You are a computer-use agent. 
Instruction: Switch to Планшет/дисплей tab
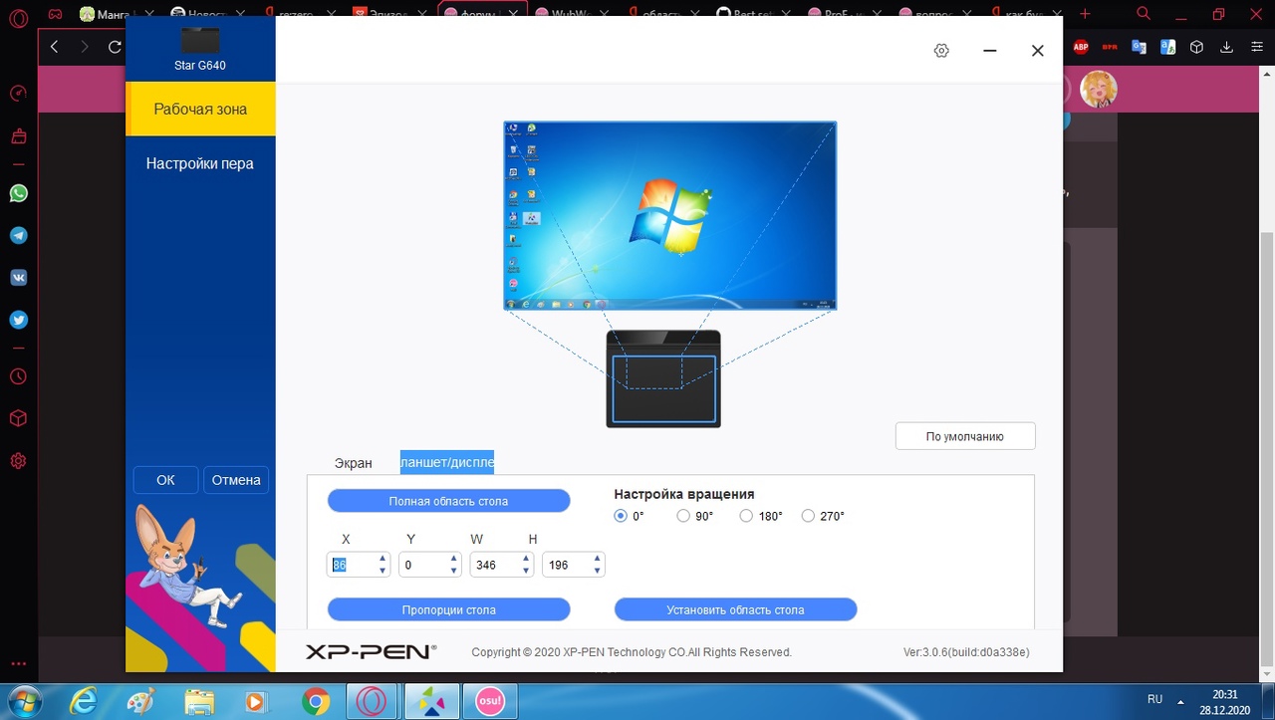[447, 462]
